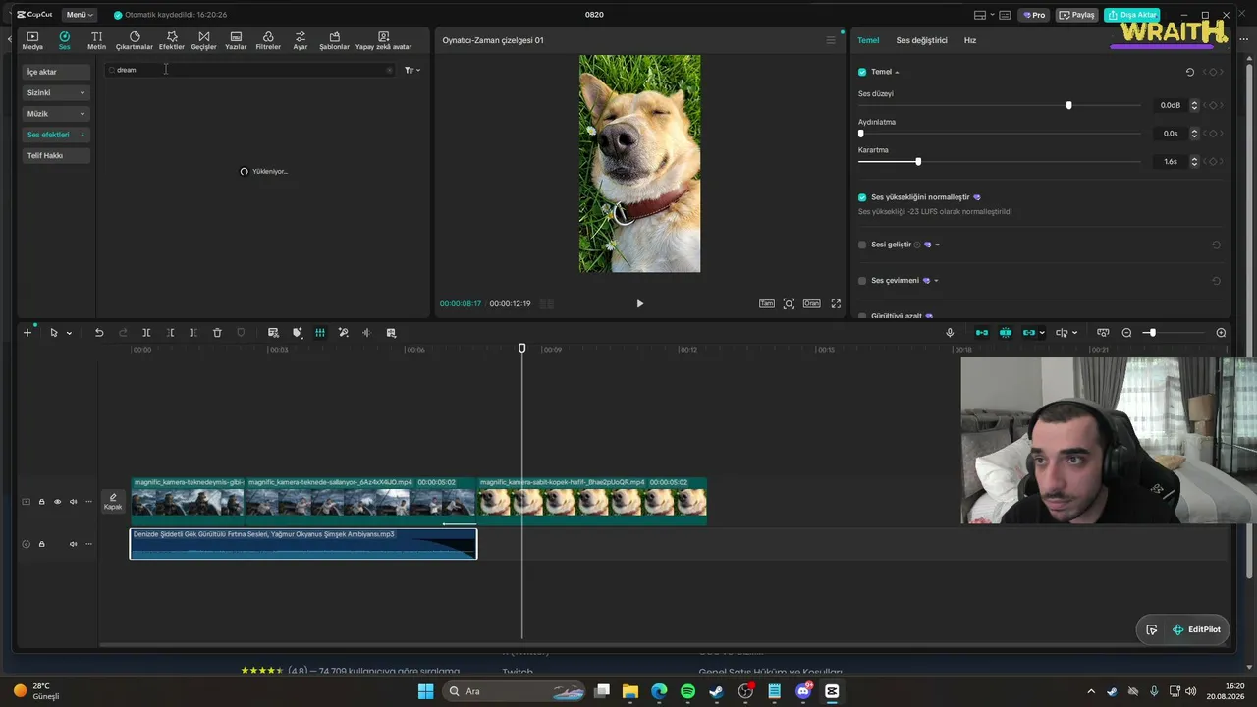The width and height of the screenshot is (1257, 707).
Task: Collapse the Ses efektleri category
Action: [x=56, y=135]
